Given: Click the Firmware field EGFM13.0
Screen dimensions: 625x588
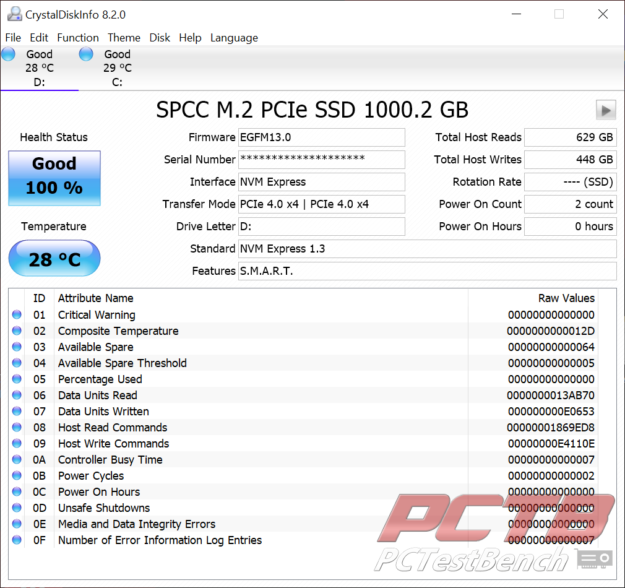Looking at the screenshot, I should (x=322, y=137).
